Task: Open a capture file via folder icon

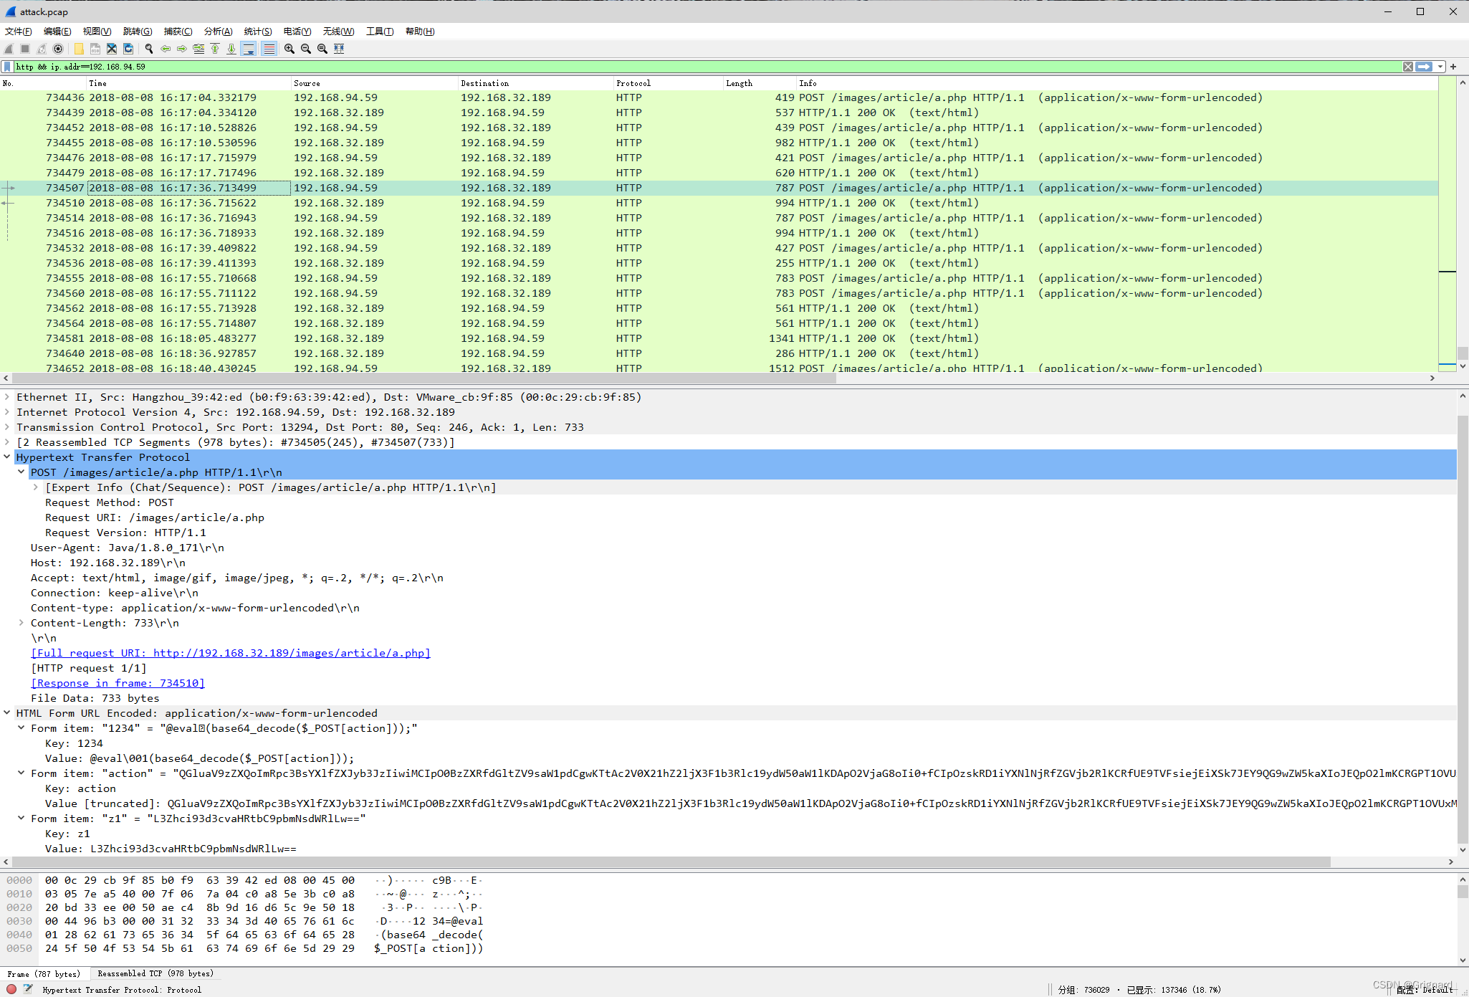Action: [79, 49]
